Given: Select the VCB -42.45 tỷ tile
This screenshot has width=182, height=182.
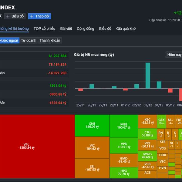Looking at the screenshot, I should click(x=147, y=166).
